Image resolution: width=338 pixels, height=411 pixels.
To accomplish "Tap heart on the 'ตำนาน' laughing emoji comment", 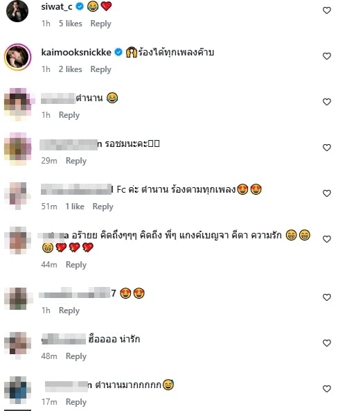I will (x=326, y=102).
